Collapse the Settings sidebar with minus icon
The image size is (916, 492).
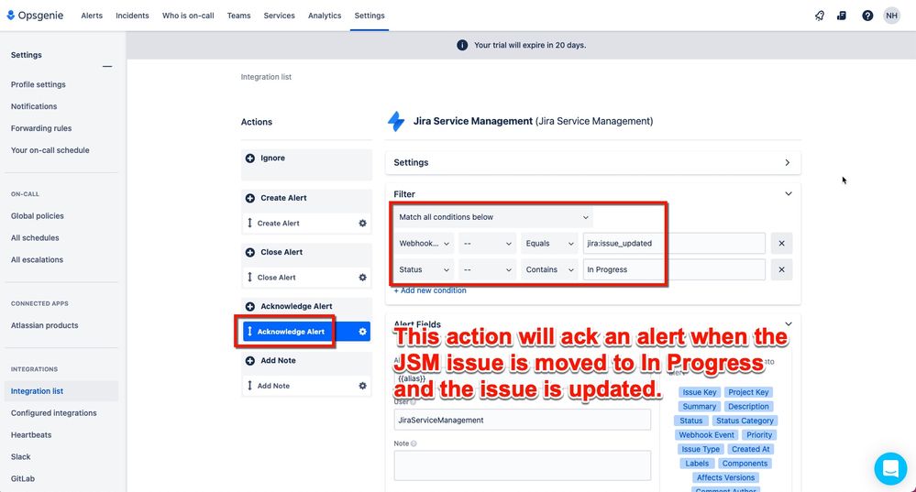coord(107,67)
